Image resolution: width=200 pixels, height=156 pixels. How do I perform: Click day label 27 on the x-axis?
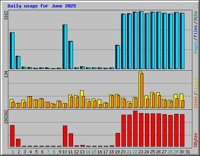tap(164, 152)
